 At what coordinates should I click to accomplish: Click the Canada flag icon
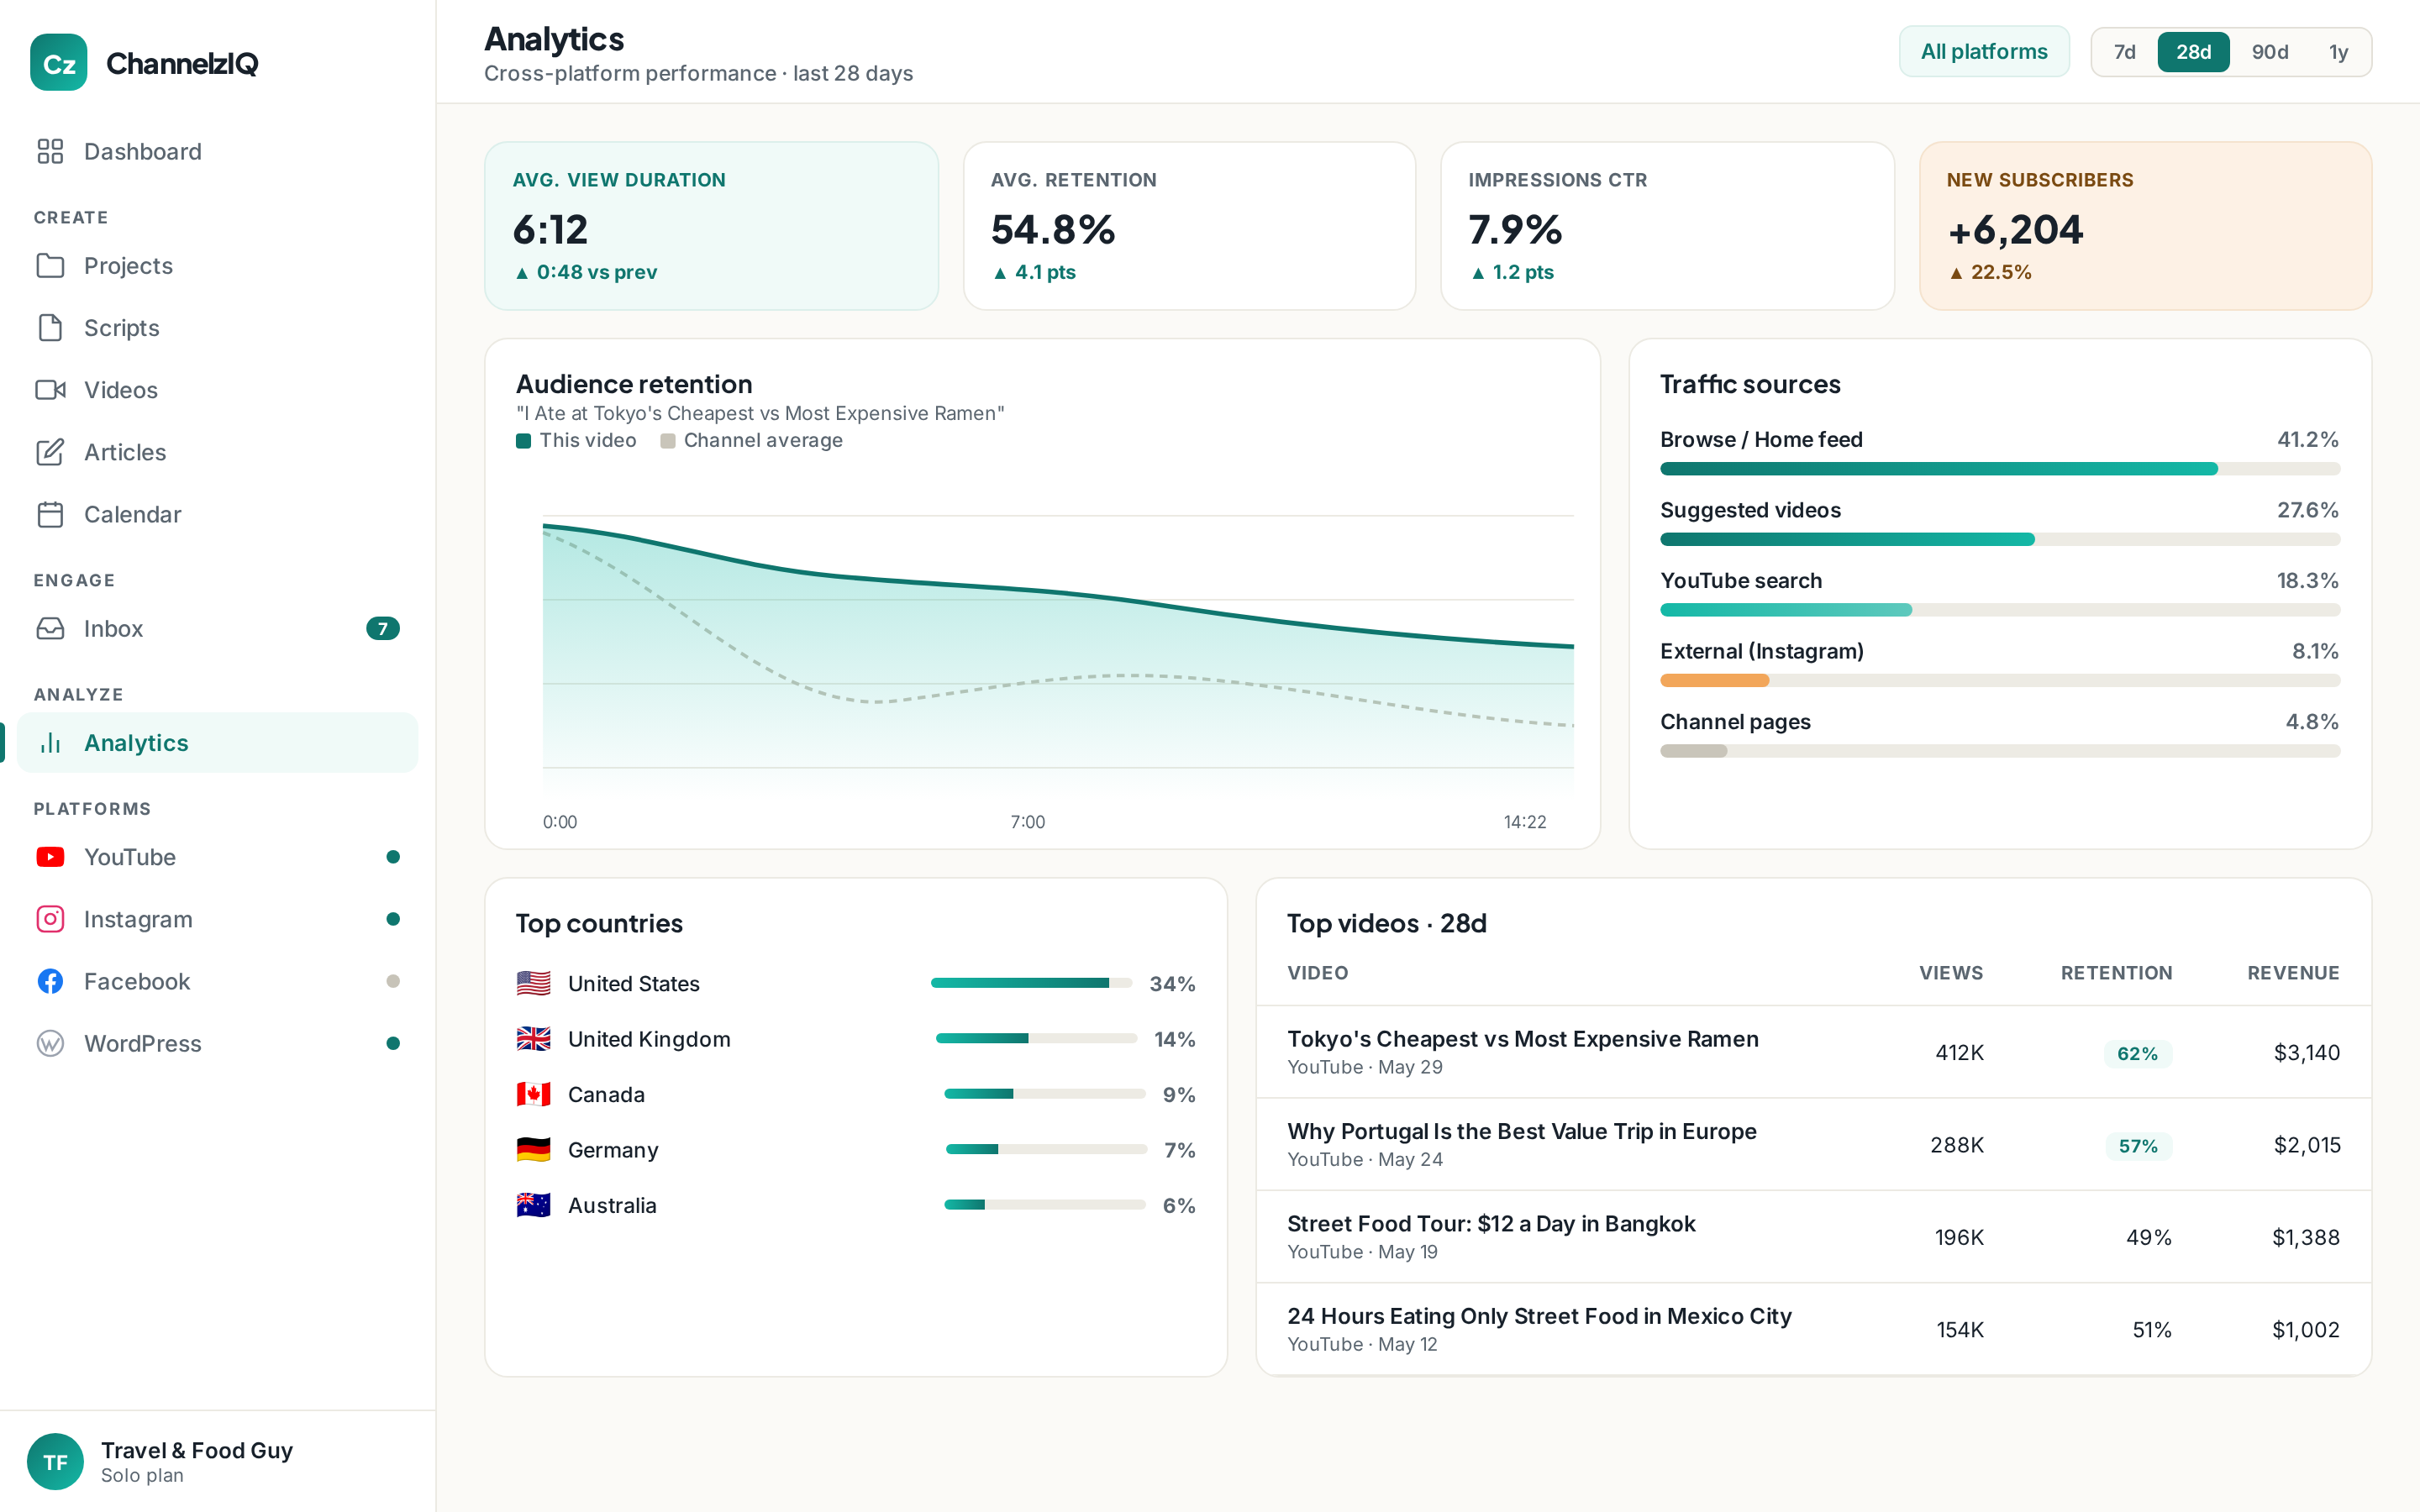click(533, 1094)
